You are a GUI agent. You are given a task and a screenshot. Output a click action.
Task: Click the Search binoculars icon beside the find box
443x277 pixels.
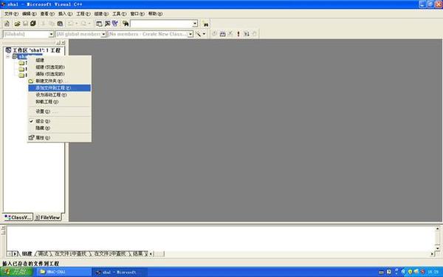pos(206,24)
